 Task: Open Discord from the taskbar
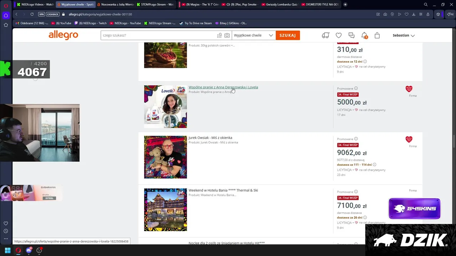(x=29, y=250)
